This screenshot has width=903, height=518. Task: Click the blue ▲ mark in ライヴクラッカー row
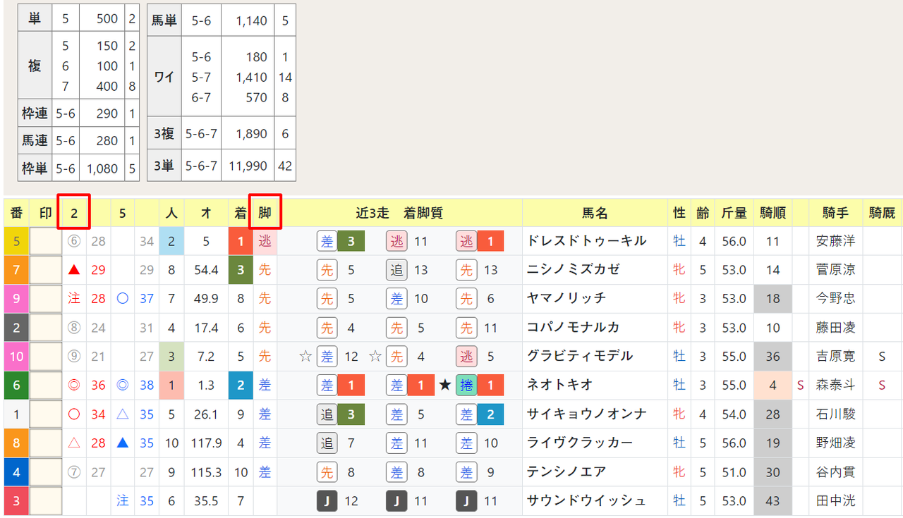tap(123, 443)
